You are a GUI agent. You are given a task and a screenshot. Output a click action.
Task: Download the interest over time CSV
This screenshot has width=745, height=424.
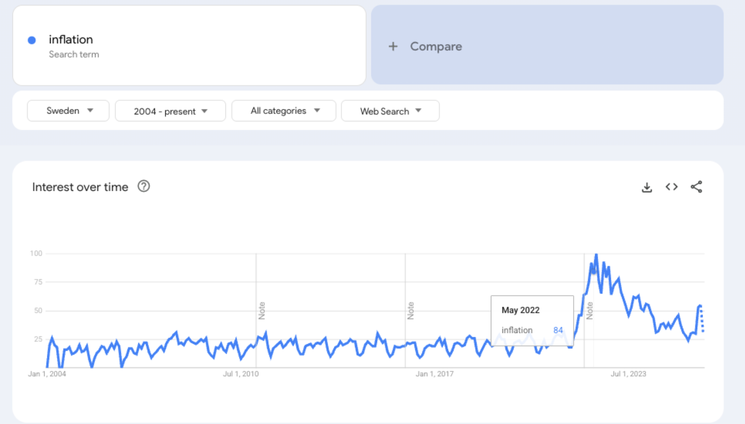(647, 187)
